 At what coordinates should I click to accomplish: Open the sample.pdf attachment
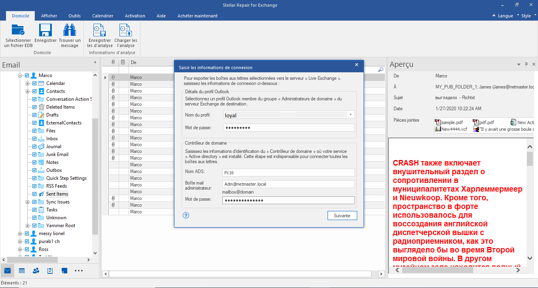point(449,122)
